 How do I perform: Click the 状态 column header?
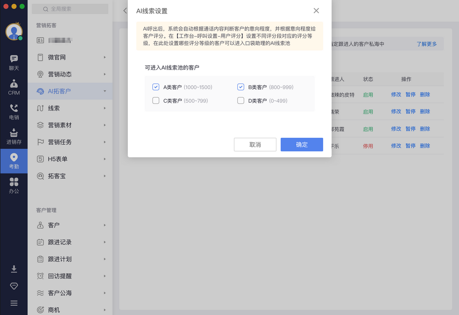[x=368, y=79]
